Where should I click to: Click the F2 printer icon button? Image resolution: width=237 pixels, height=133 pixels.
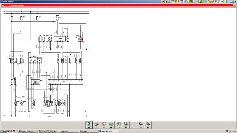[96, 125]
